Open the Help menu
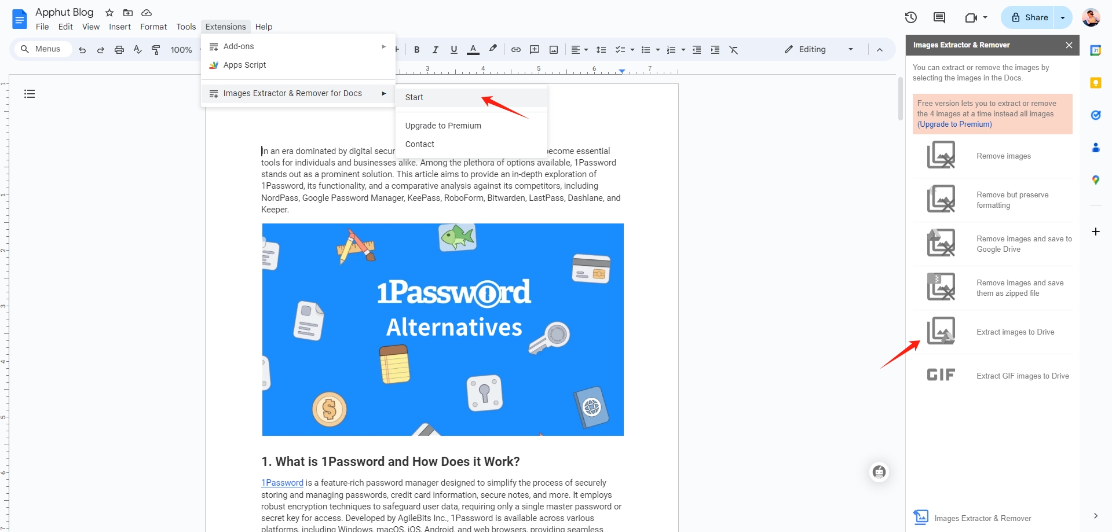The width and height of the screenshot is (1112, 532). click(x=264, y=27)
